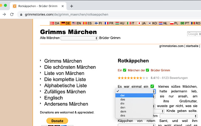Open the dropdown below 'Käppchen von'
The width and height of the screenshot is (201, 126).
click(137, 125)
